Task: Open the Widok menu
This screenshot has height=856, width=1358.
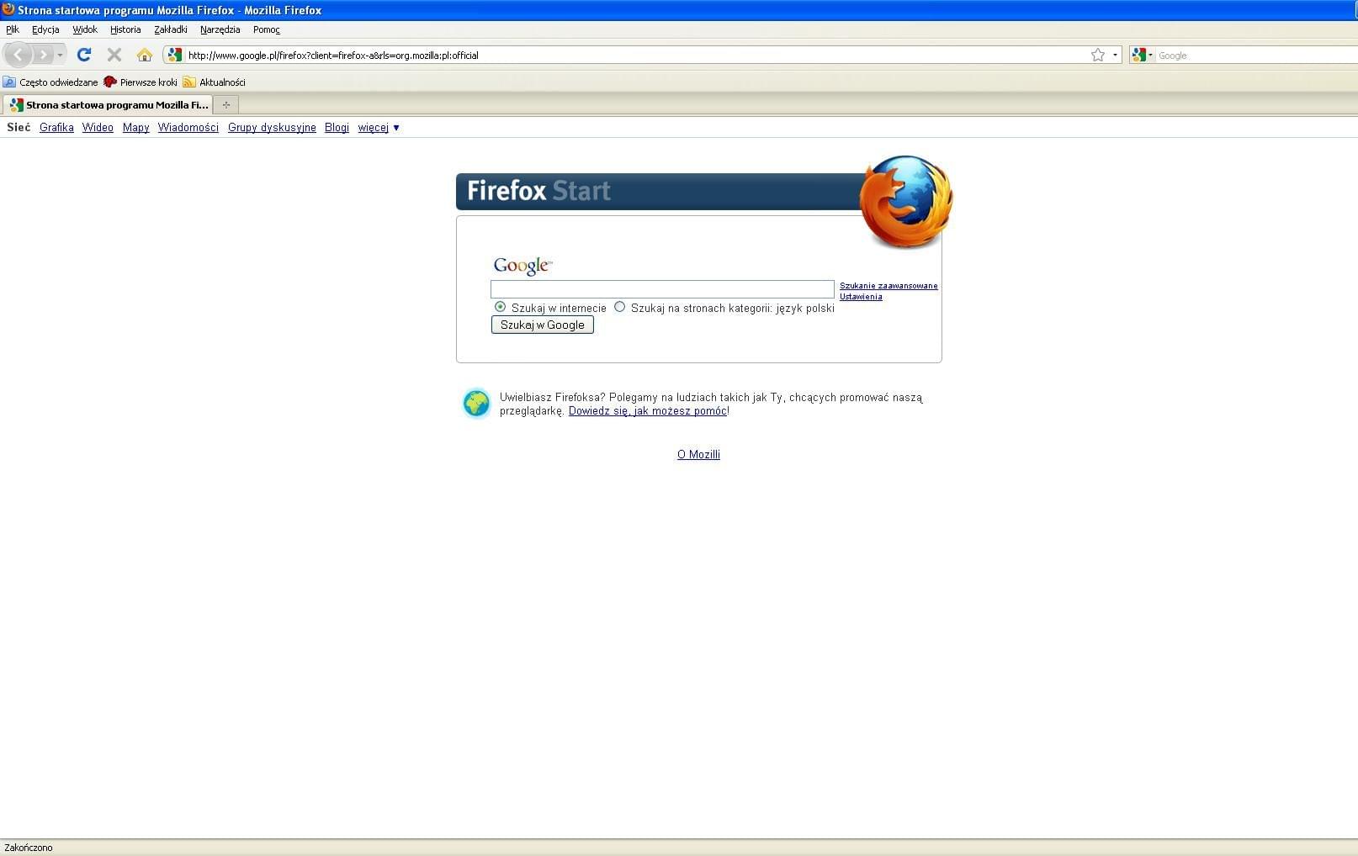Action: click(x=85, y=29)
